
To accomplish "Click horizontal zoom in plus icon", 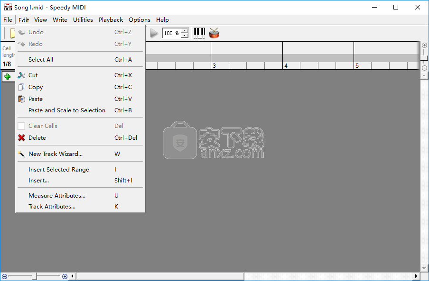I will tap(65, 276).
